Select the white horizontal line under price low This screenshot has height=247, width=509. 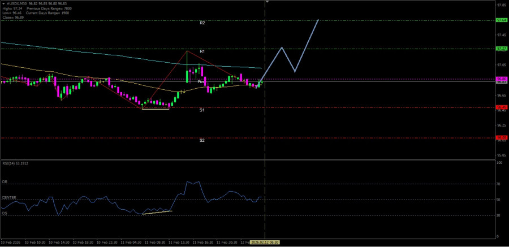pyautogui.click(x=155, y=109)
